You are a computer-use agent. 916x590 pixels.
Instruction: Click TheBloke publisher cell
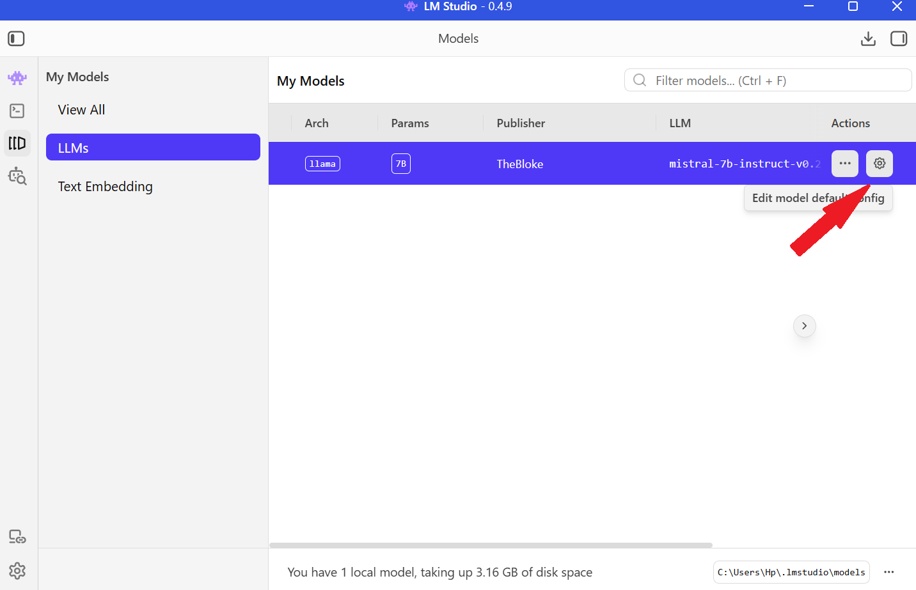coord(520,164)
